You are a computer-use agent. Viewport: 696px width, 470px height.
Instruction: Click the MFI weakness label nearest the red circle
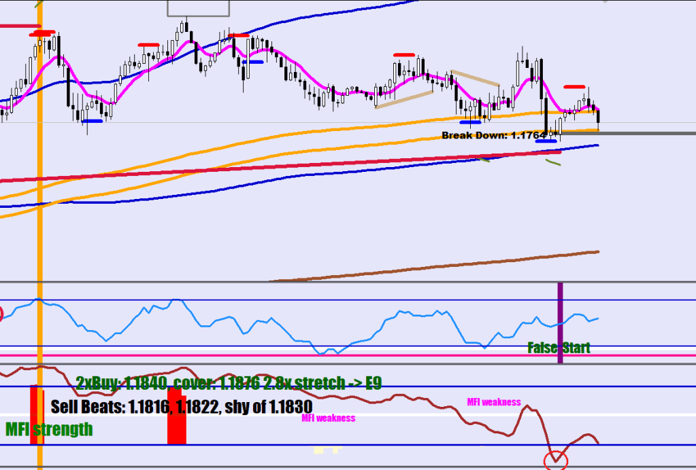coord(494,402)
